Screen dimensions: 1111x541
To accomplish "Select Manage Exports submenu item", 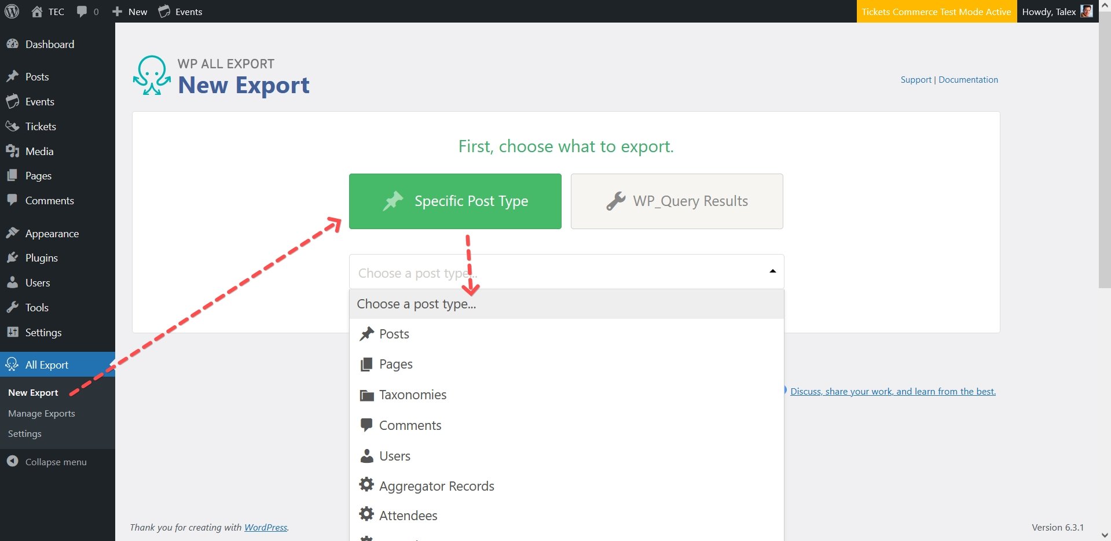I will point(41,413).
